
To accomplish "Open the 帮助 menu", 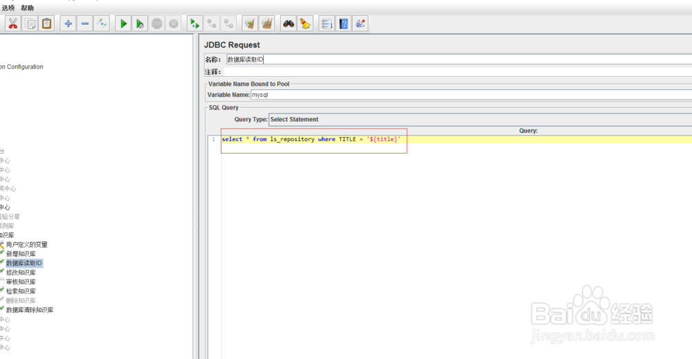I will coord(28,8).
